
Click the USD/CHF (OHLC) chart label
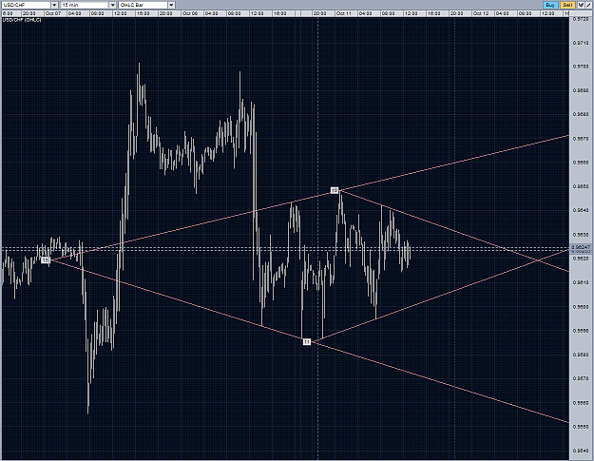click(x=22, y=20)
